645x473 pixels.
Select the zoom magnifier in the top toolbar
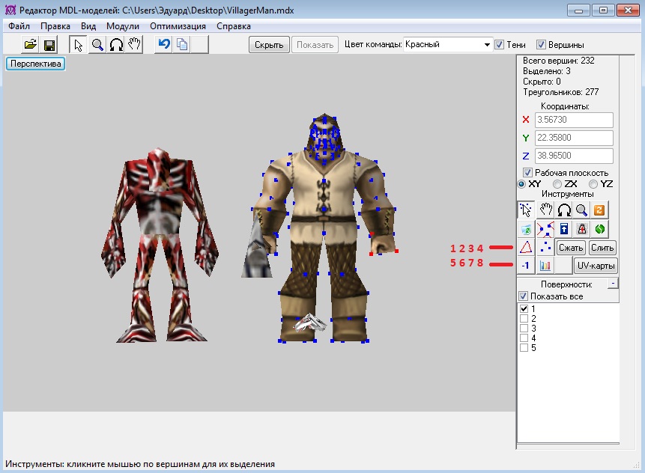(97, 45)
